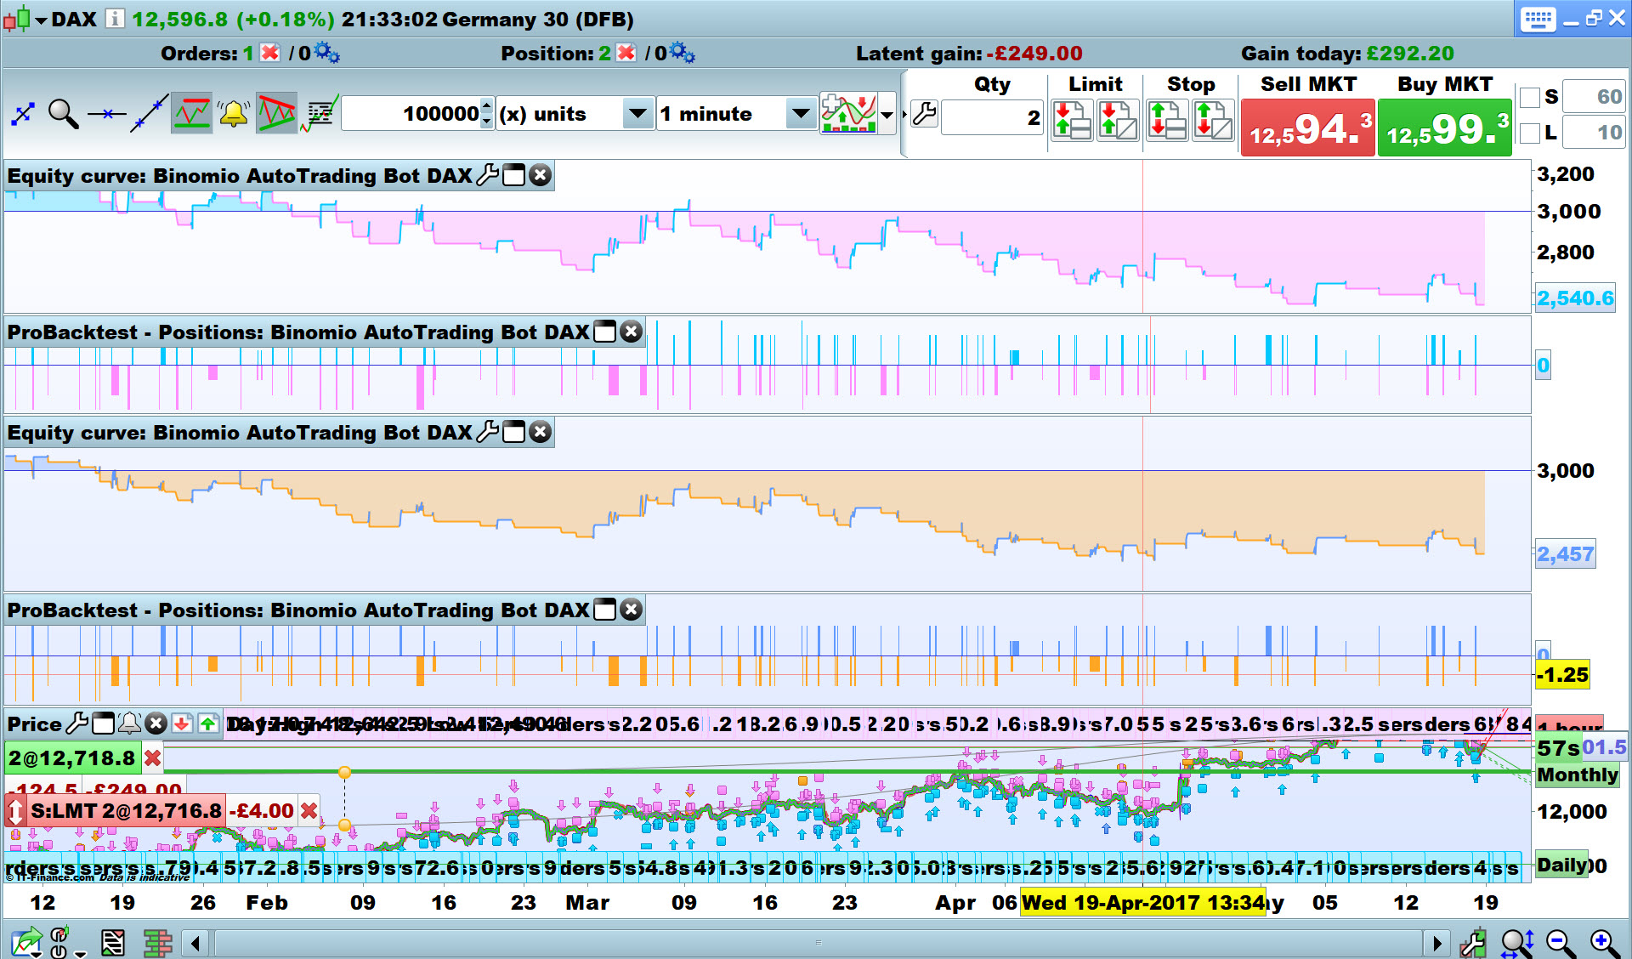This screenshot has width=1632, height=959.
Task: Zoom out using bottom right magnifier minus
Action: coord(1559,942)
